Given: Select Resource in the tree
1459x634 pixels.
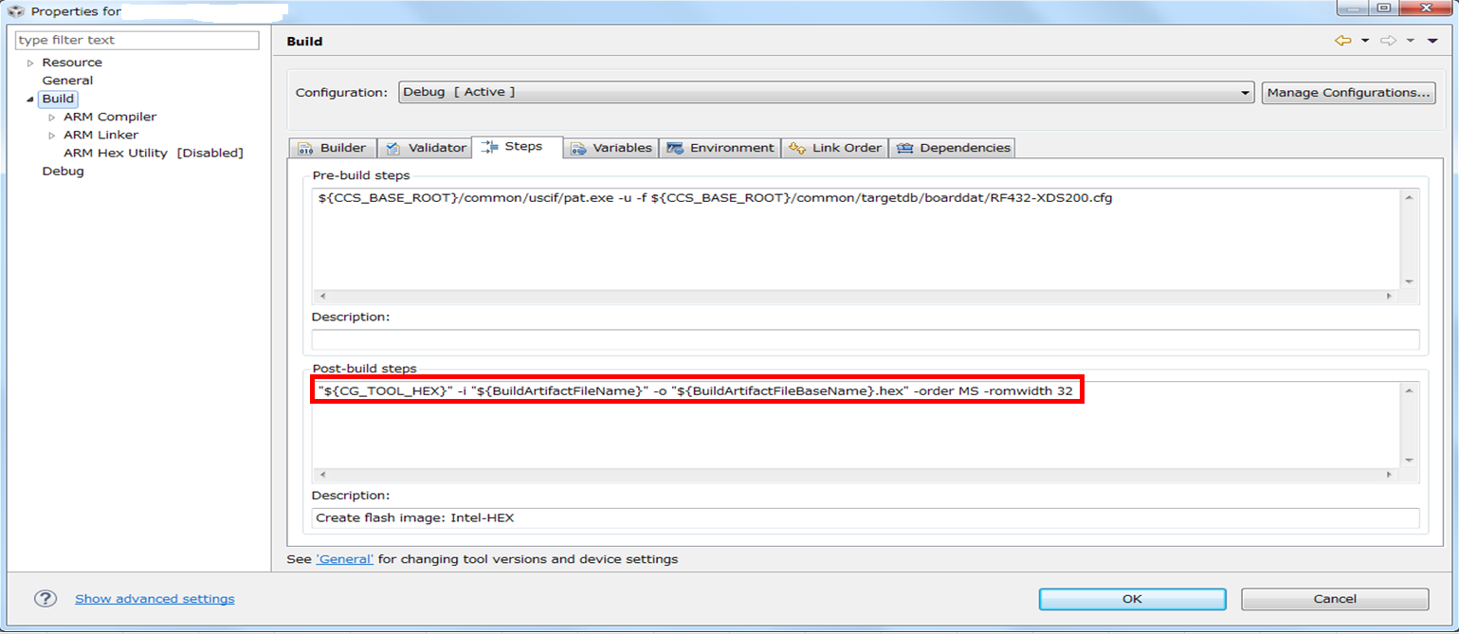Looking at the screenshot, I should pos(72,63).
